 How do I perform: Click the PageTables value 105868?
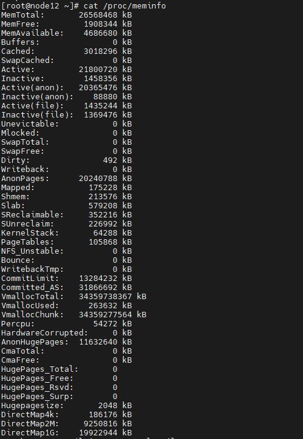click(103, 242)
